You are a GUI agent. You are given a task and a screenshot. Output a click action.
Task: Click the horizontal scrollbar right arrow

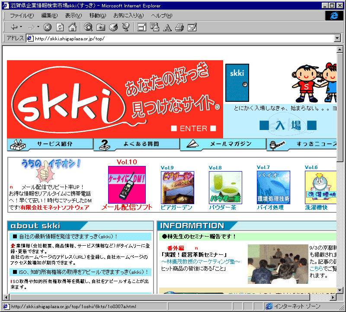tap(333, 297)
